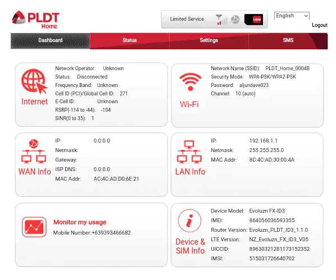Viewport: 336px width, 280px height.
Task: Click the LAN IP 192.168.1.1
Action: (264, 141)
